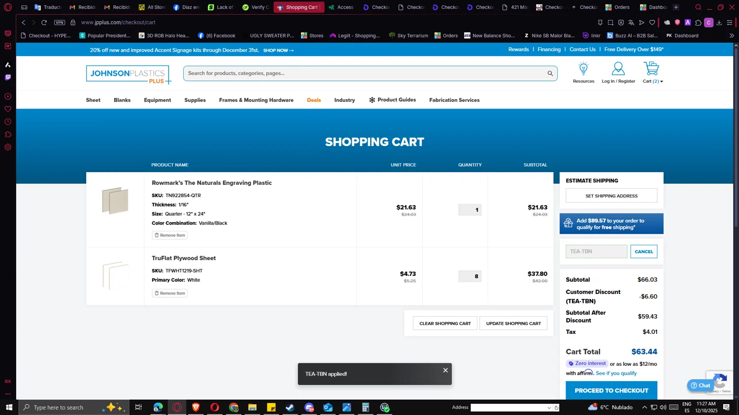Open Contact Us link
739x415 pixels.
click(582, 50)
